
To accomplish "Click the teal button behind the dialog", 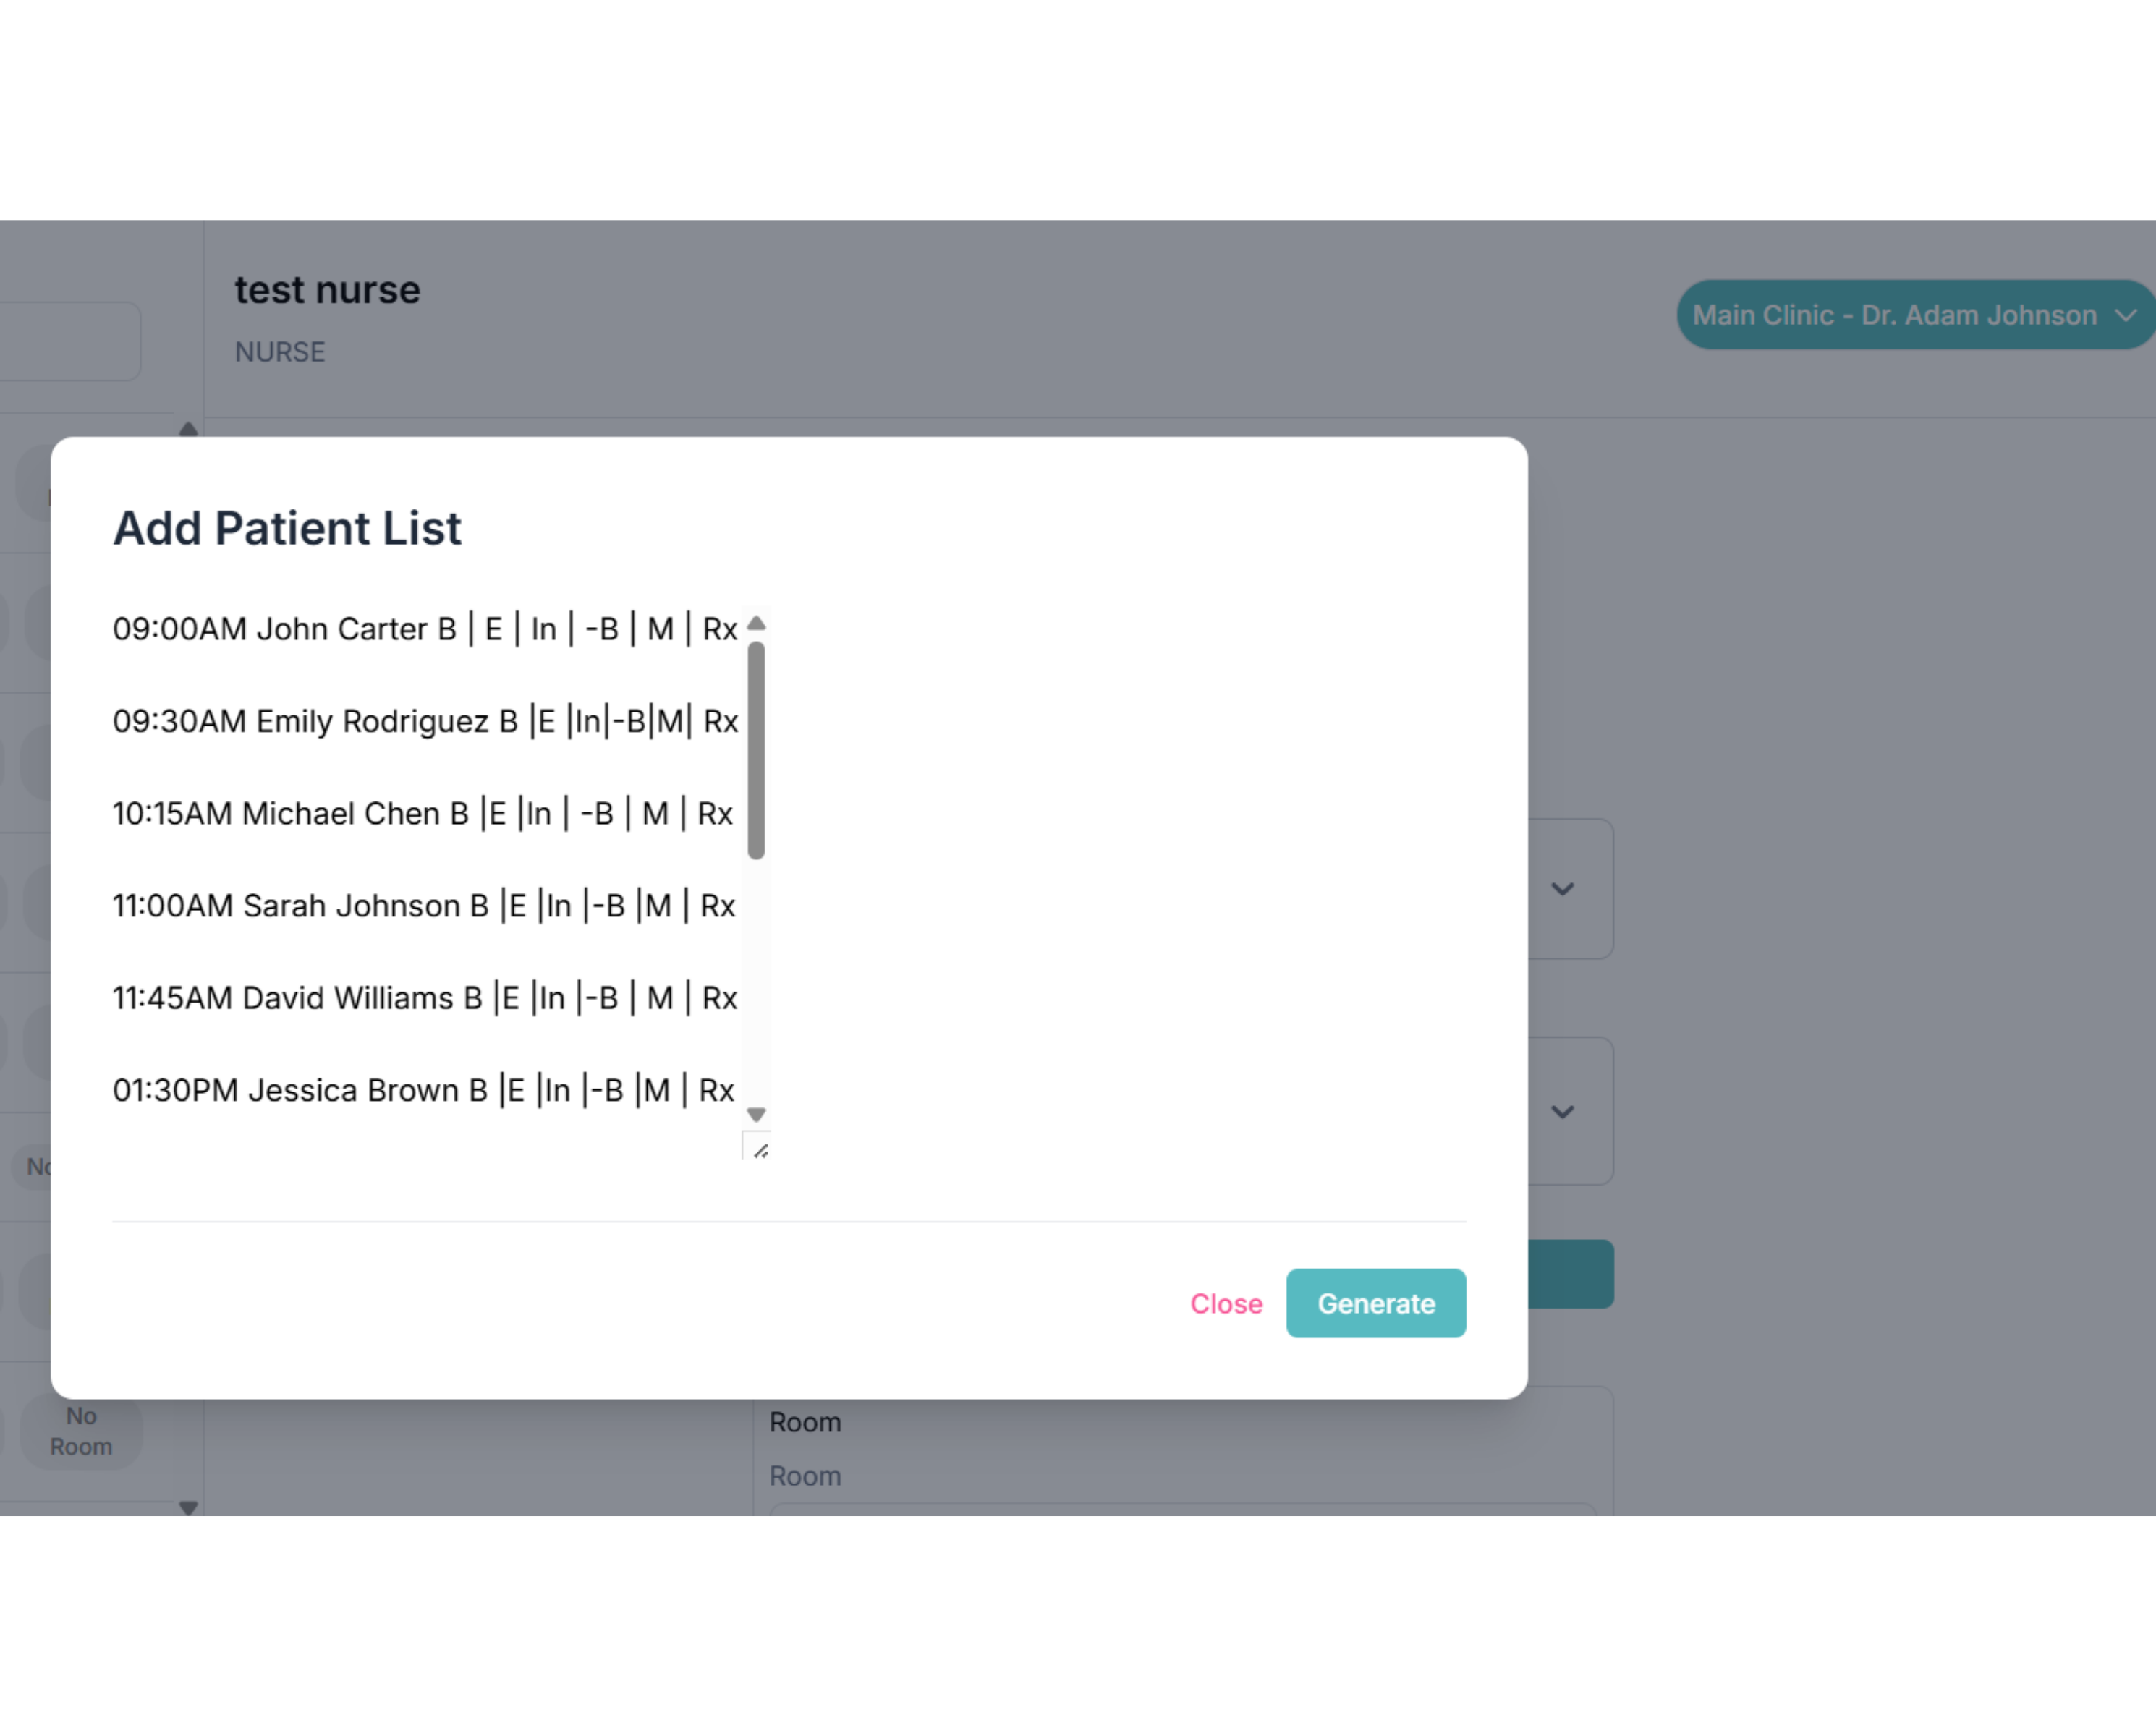I will click(1570, 1274).
